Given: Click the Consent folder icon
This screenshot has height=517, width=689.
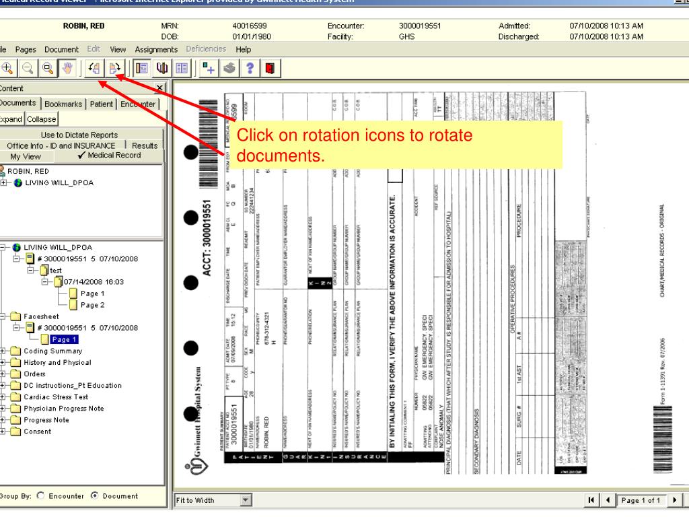Looking at the screenshot, I should coord(16,432).
